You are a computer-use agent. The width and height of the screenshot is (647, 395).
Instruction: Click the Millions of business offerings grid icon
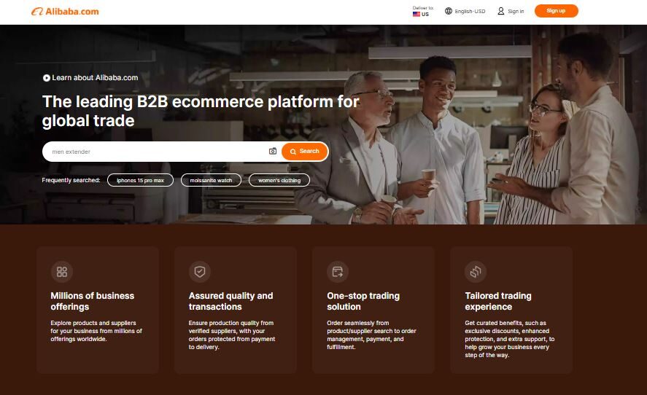pyautogui.click(x=62, y=272)
